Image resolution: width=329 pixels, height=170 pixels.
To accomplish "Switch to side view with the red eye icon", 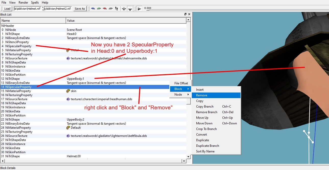I will 105,8.
